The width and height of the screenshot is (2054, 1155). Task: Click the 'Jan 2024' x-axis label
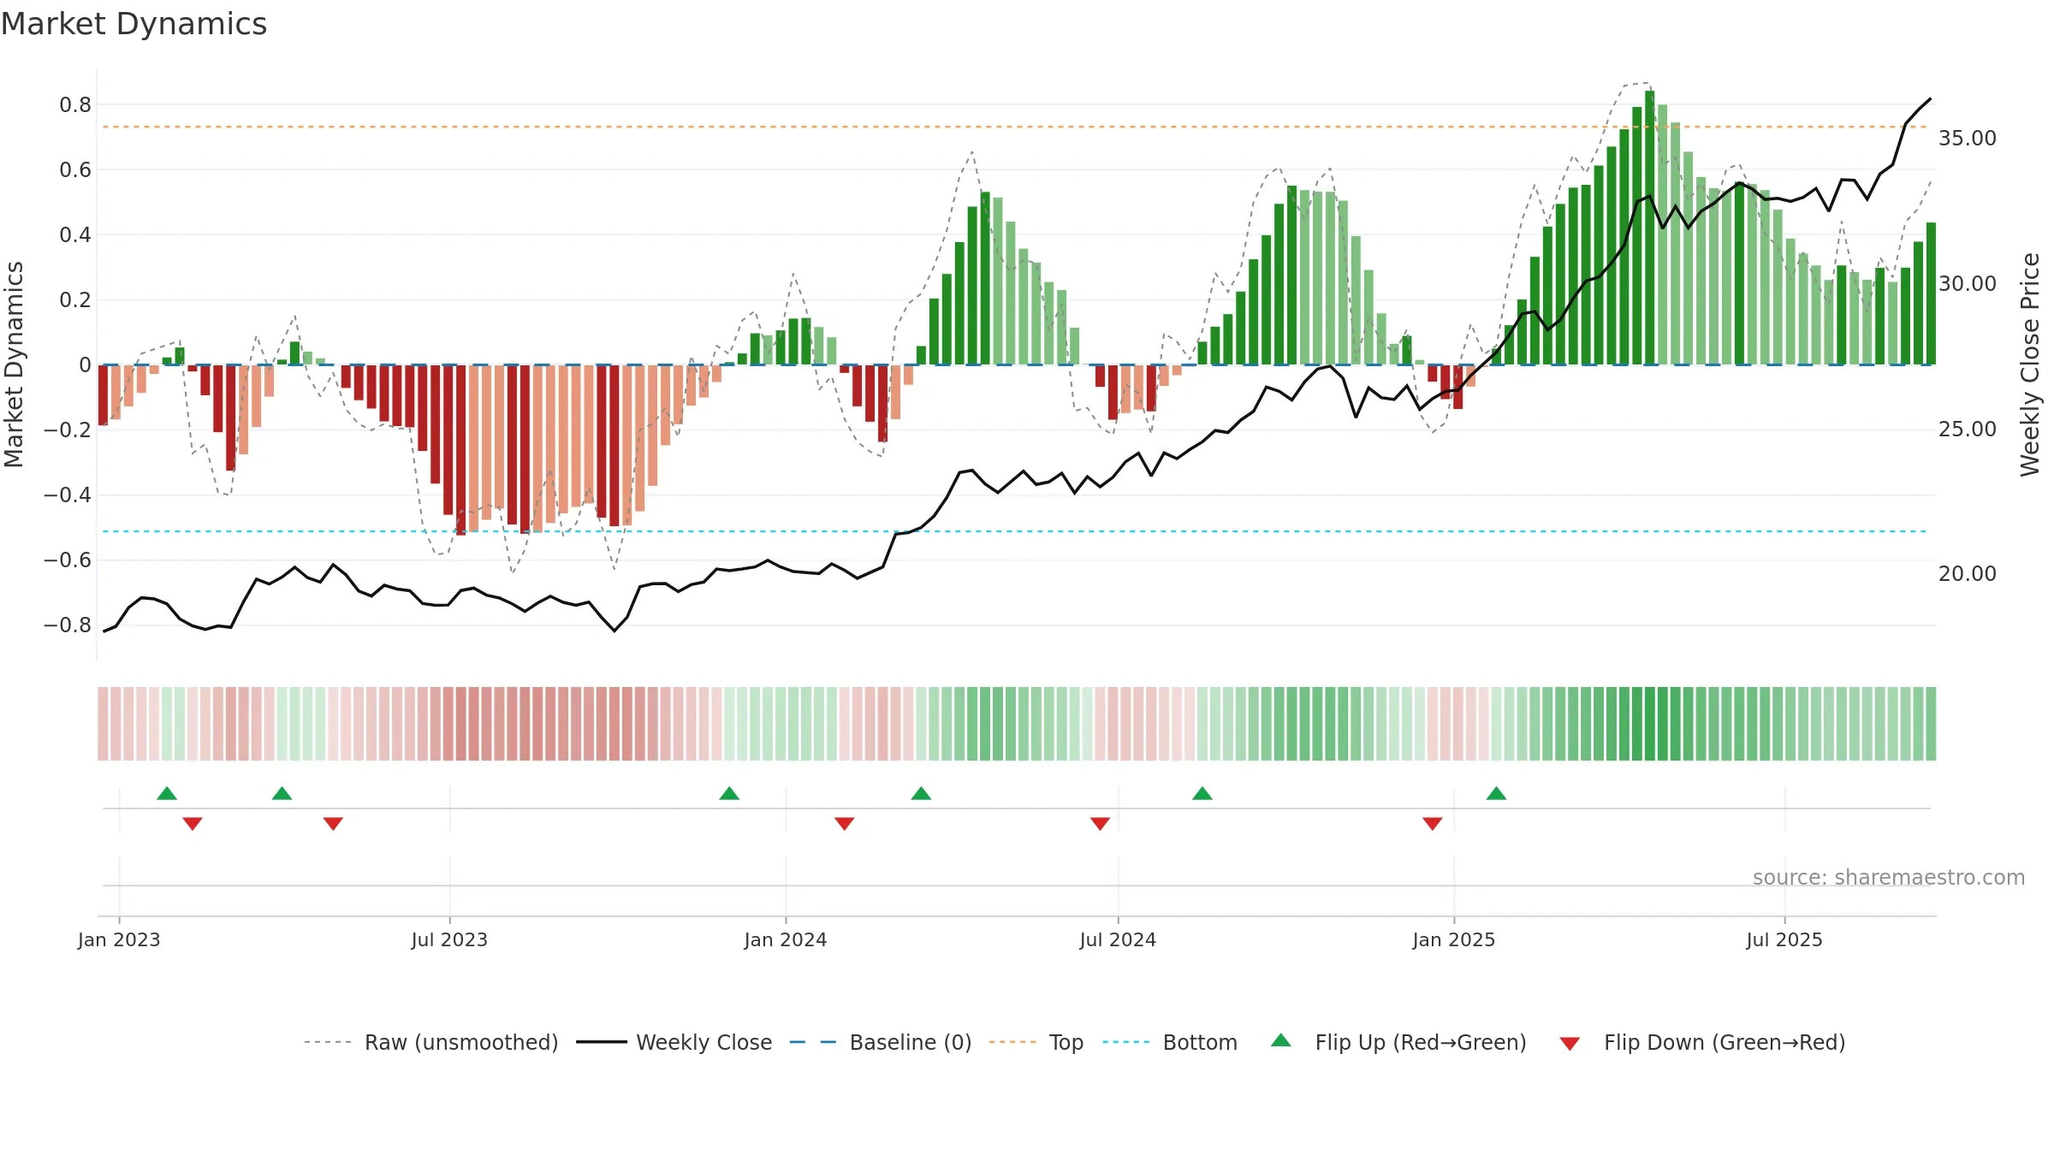tap(786, 939)
